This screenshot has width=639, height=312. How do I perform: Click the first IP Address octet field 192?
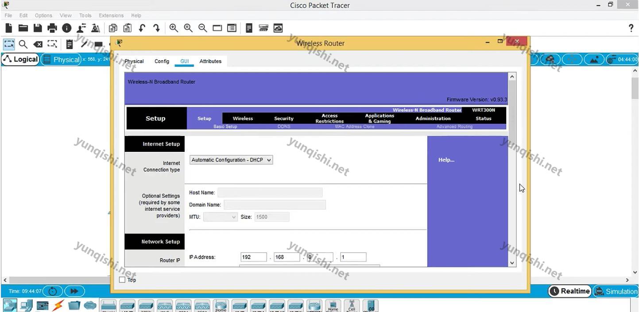(254, 257)
